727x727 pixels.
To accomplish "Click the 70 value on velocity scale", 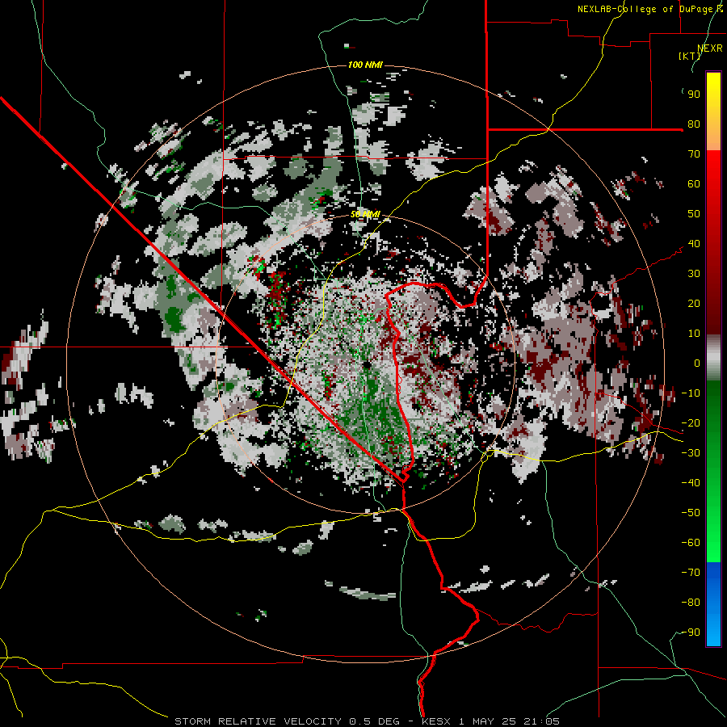I will tap(694, 154).
